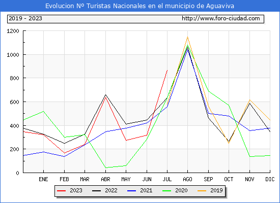280x203 pixels.
Task: Click the black 2022 line peak at ABR
Action: point(105,94)
